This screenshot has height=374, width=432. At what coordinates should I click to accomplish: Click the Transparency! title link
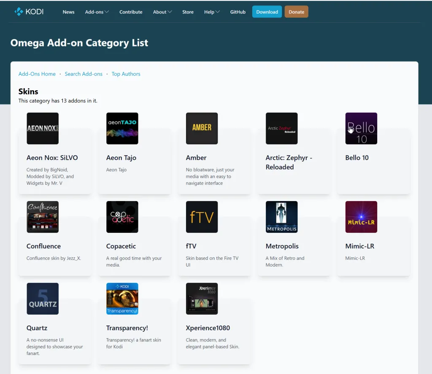127,328
